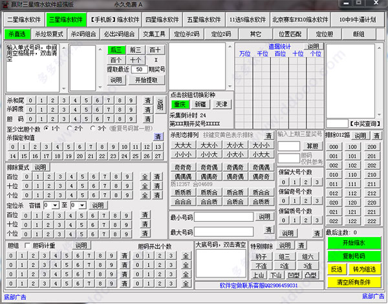
Task: Click the 算胆 button
Action: (x=312, y=147)
